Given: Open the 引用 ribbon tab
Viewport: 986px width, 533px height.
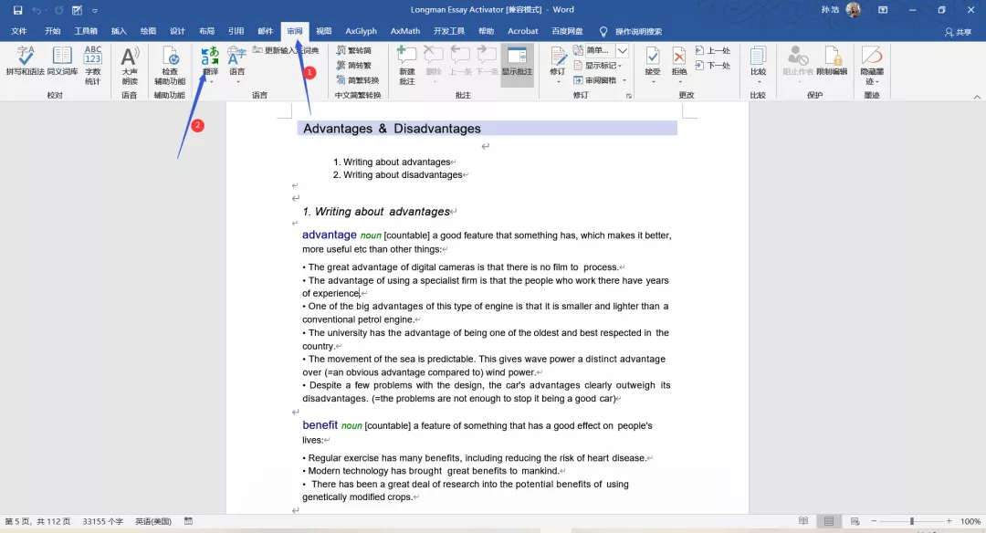Looking at the screenshot, I should [x=236, y=31].
